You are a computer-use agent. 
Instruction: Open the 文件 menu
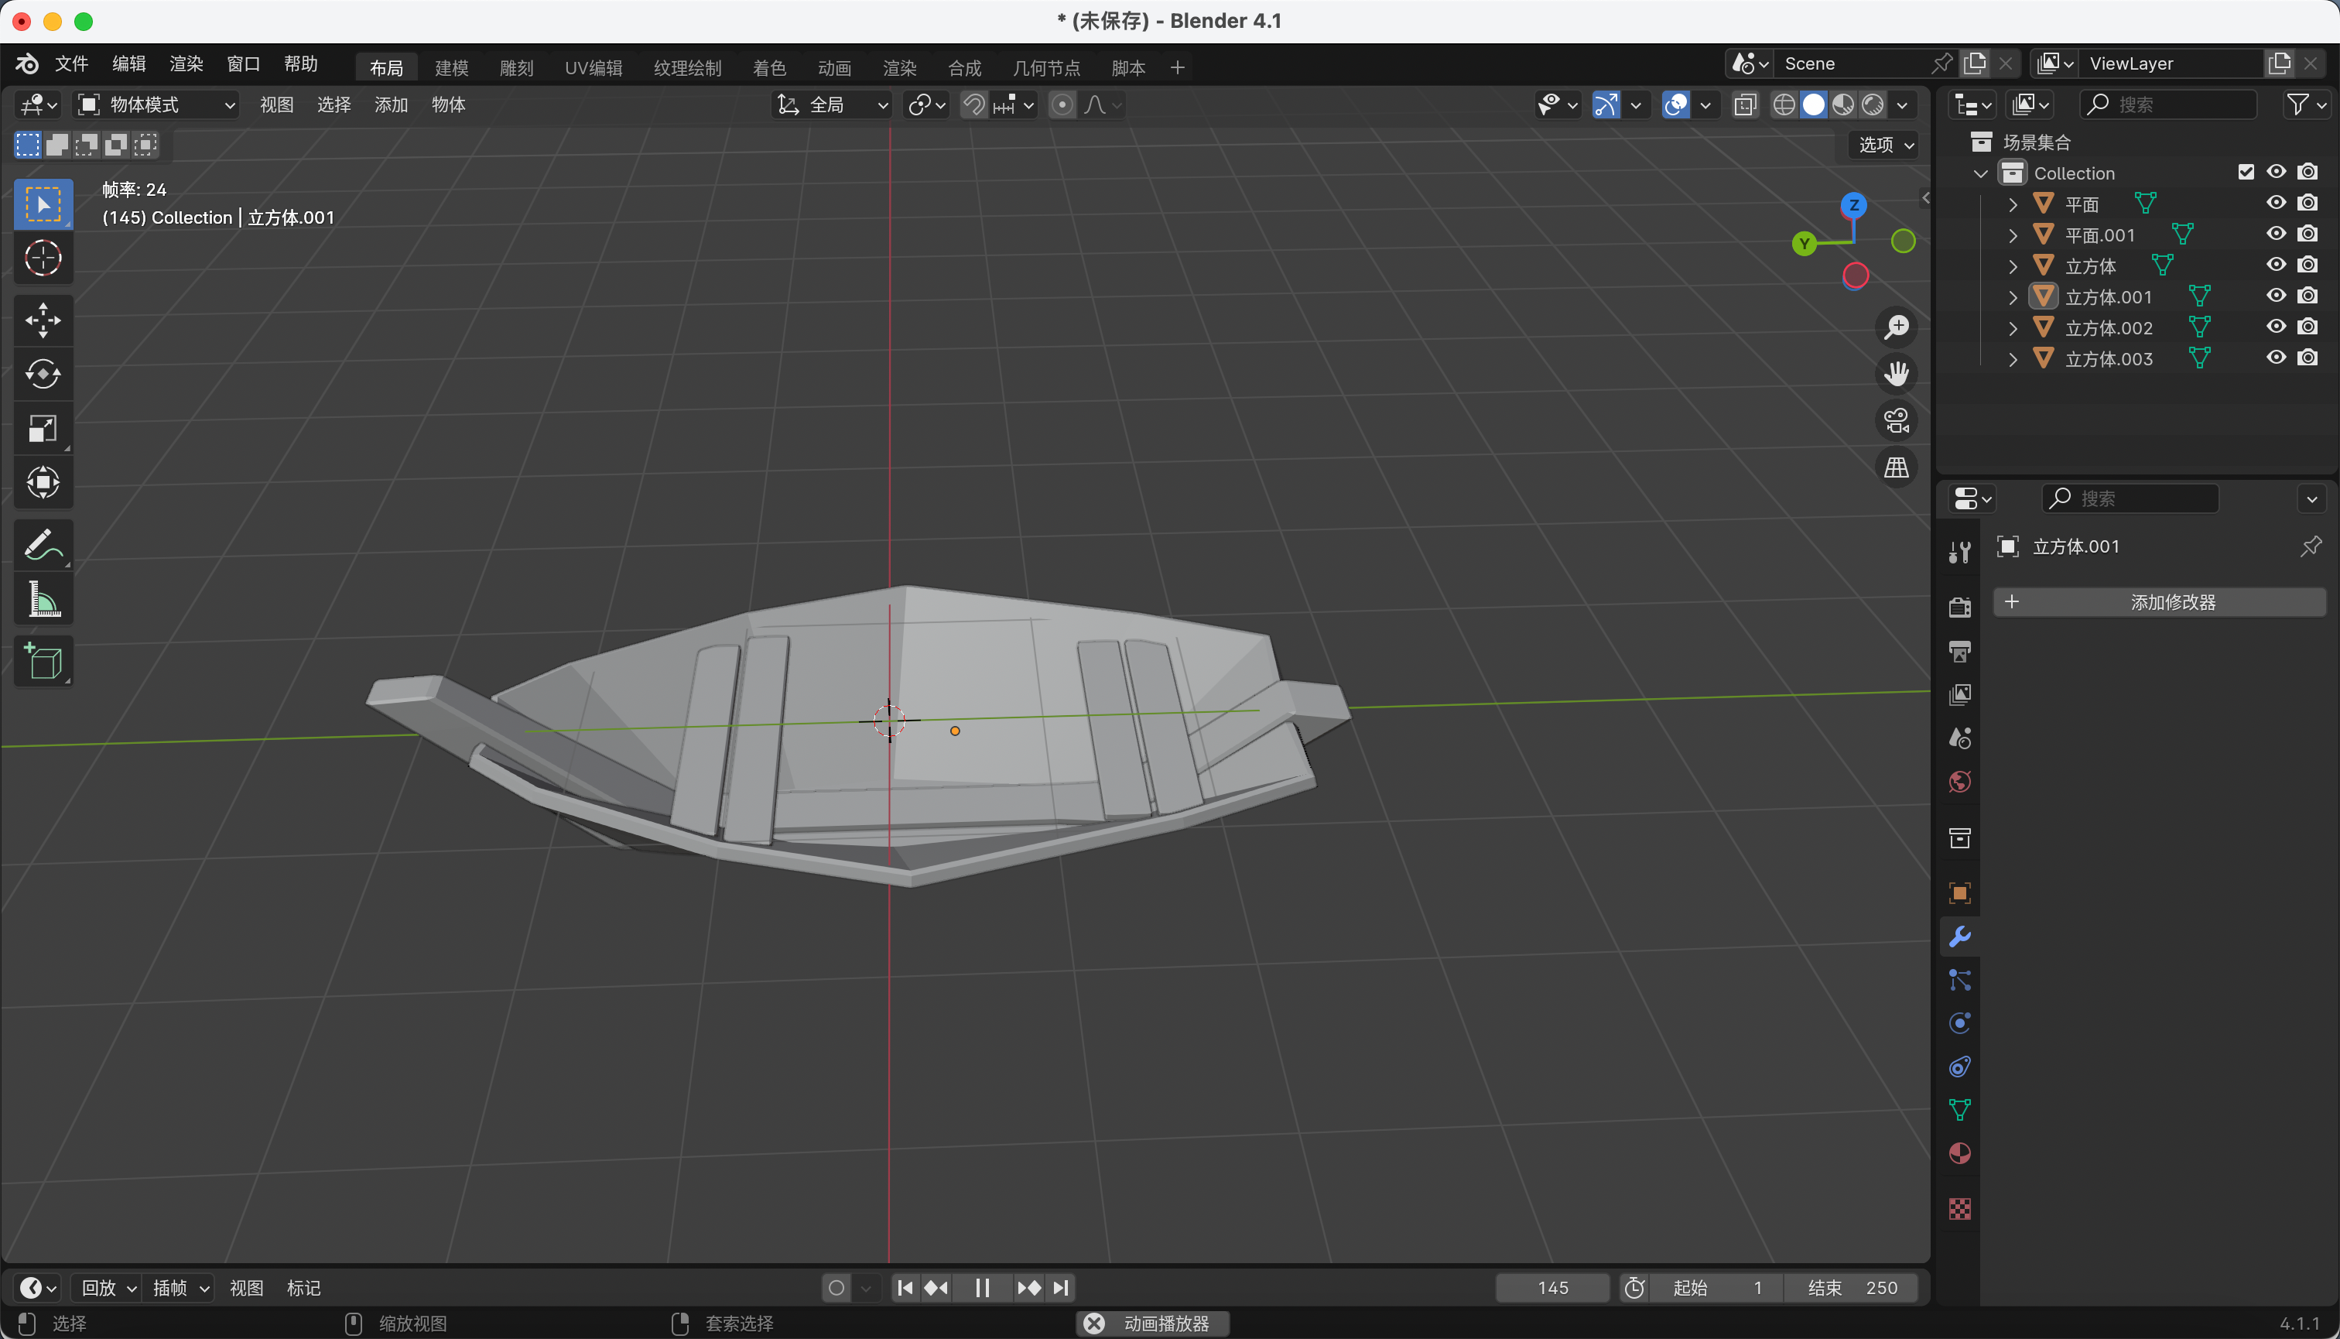70,63
